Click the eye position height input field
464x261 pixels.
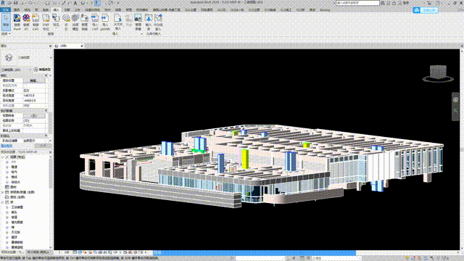click(34, 96)
